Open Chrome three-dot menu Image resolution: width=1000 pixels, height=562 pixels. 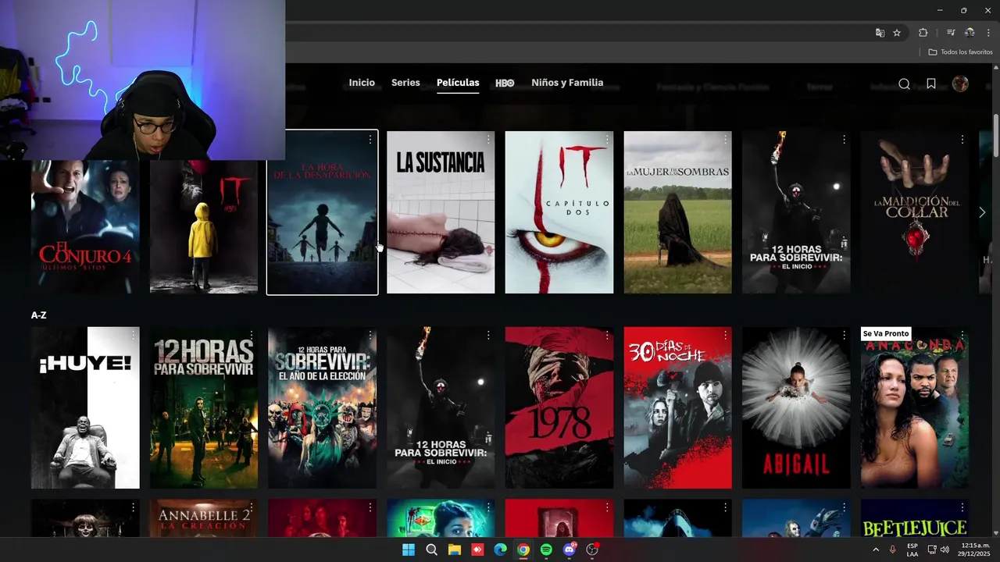click(988, 33)
